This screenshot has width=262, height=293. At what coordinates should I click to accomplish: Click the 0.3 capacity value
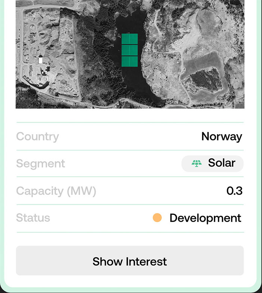pos(234,191)
